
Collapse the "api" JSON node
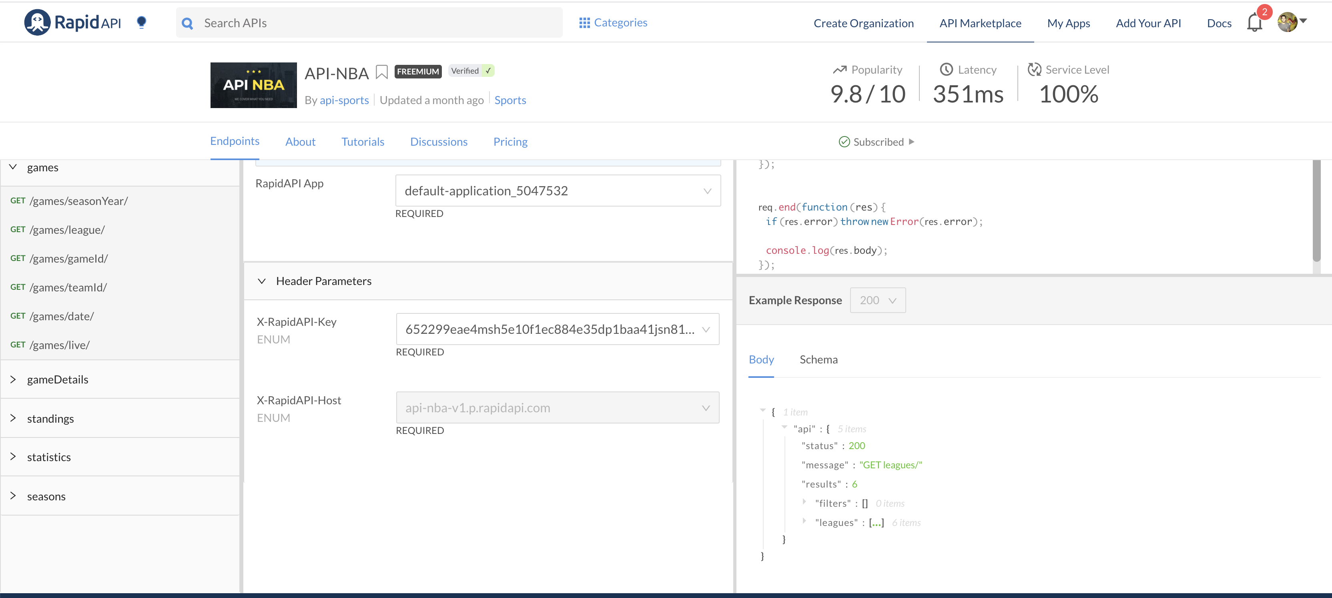(x=784, y=427)
